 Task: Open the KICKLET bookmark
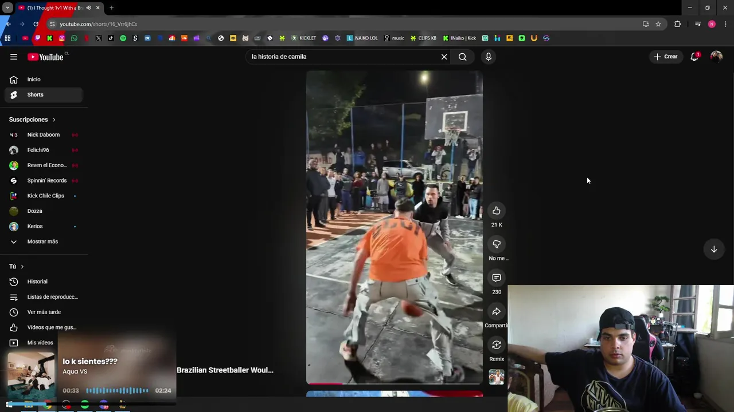click(304, 38)
